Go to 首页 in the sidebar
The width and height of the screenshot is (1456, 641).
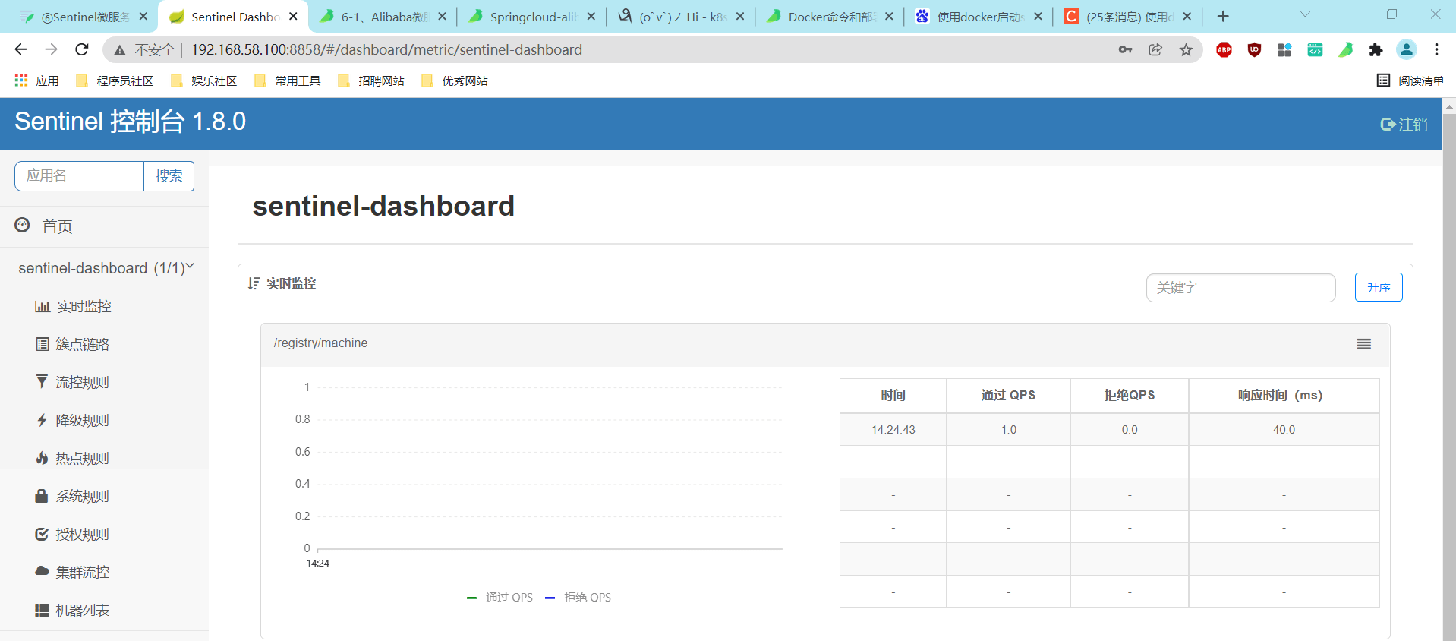pos(44,226)
